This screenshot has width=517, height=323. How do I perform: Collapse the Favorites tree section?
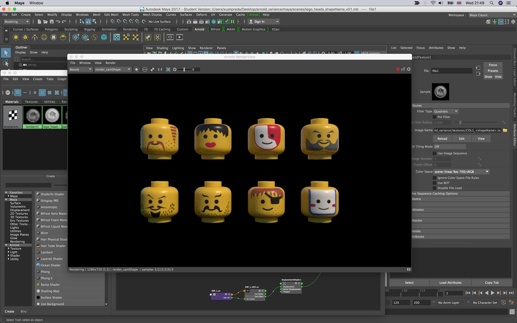[6, 192]
